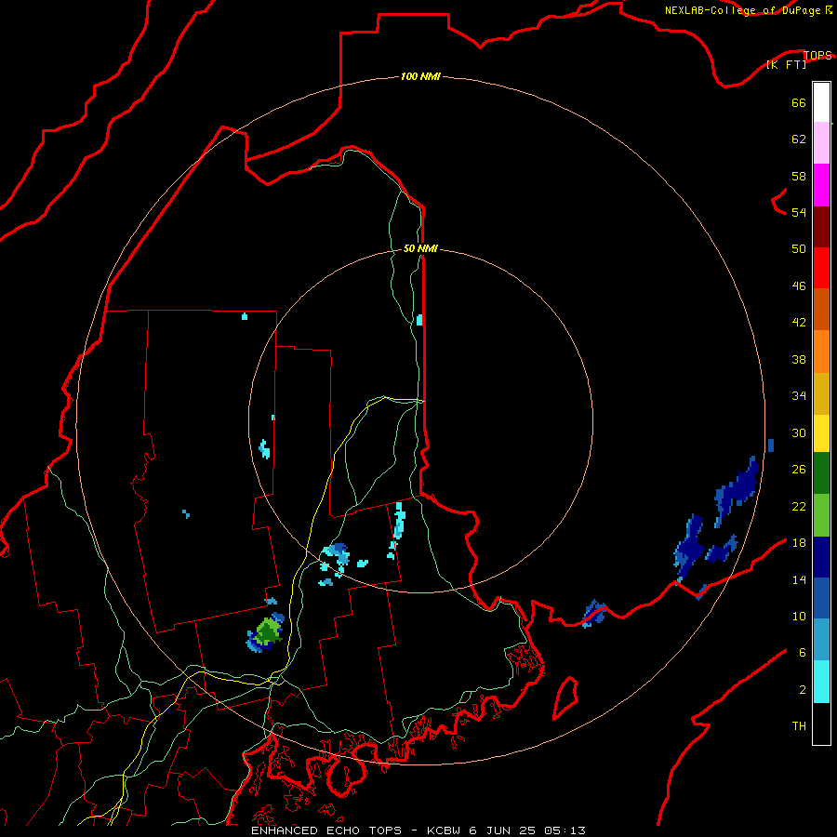The image size is (837, 837).
Task: Click the 50 NMI range ring label
Action: click(420, 248)
